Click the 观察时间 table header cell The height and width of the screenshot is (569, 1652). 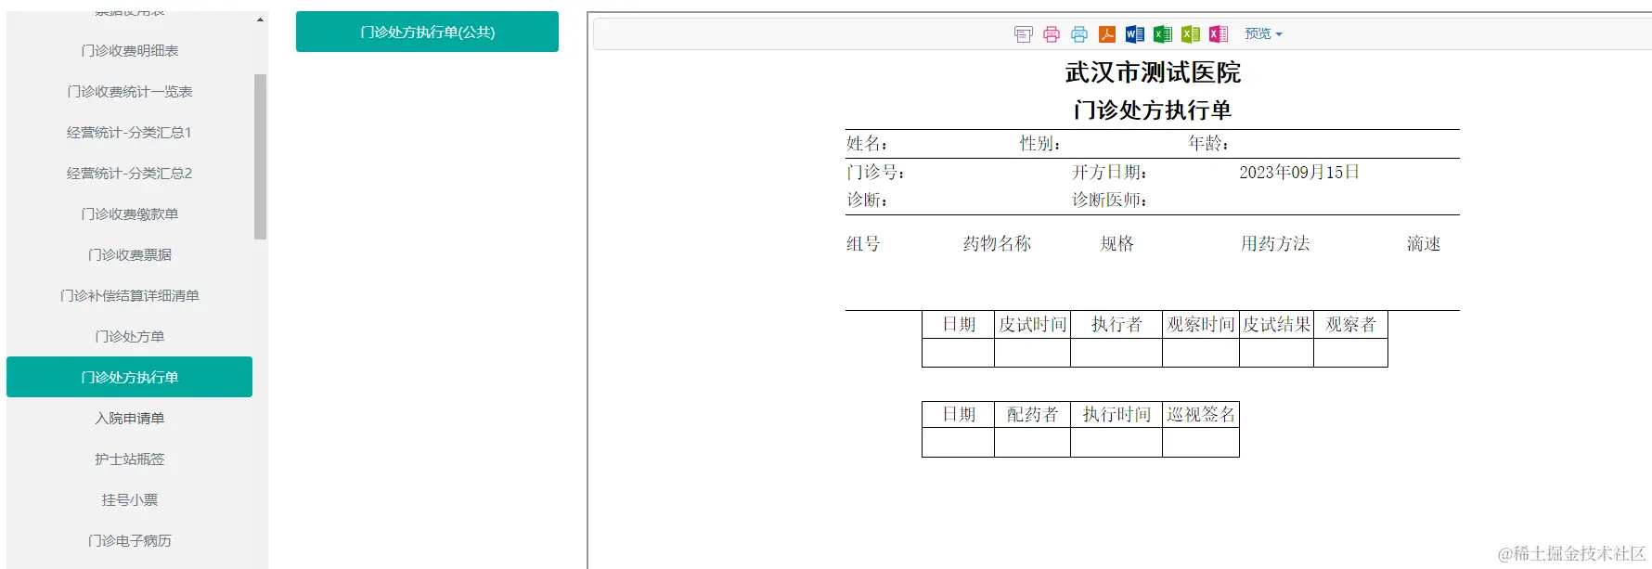click(1201, 325)
